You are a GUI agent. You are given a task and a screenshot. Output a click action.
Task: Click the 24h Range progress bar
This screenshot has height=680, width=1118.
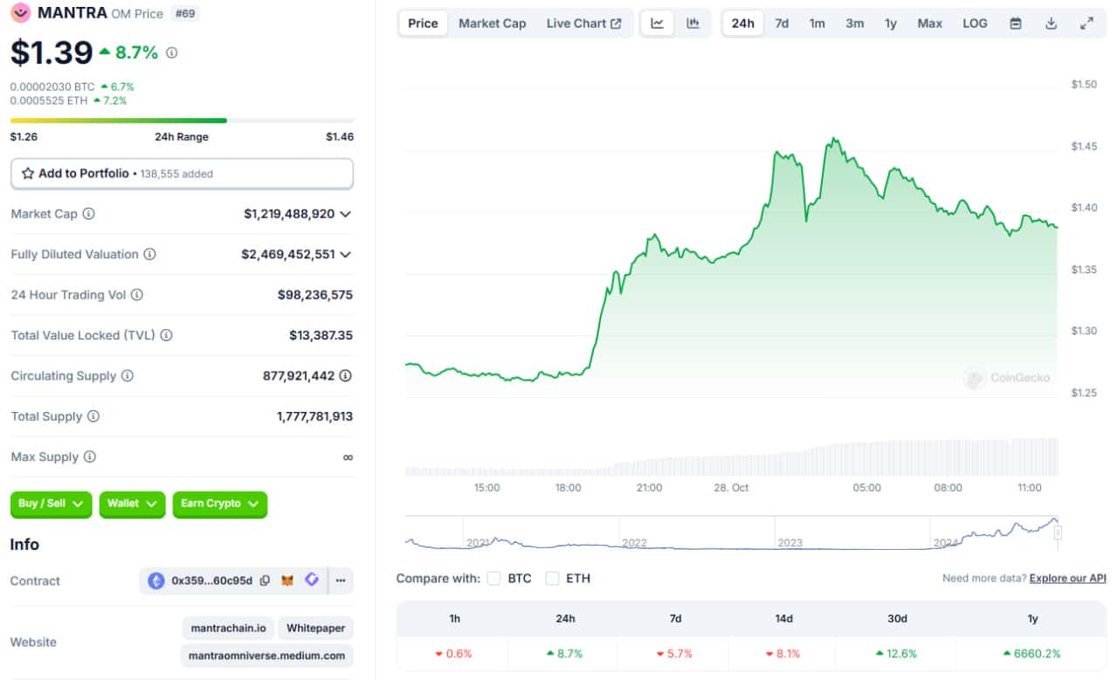[182, 120]
